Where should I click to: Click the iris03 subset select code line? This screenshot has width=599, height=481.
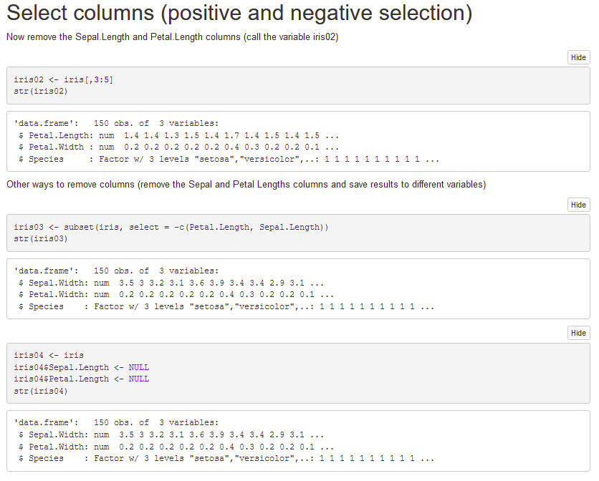[x=171, y=227]
